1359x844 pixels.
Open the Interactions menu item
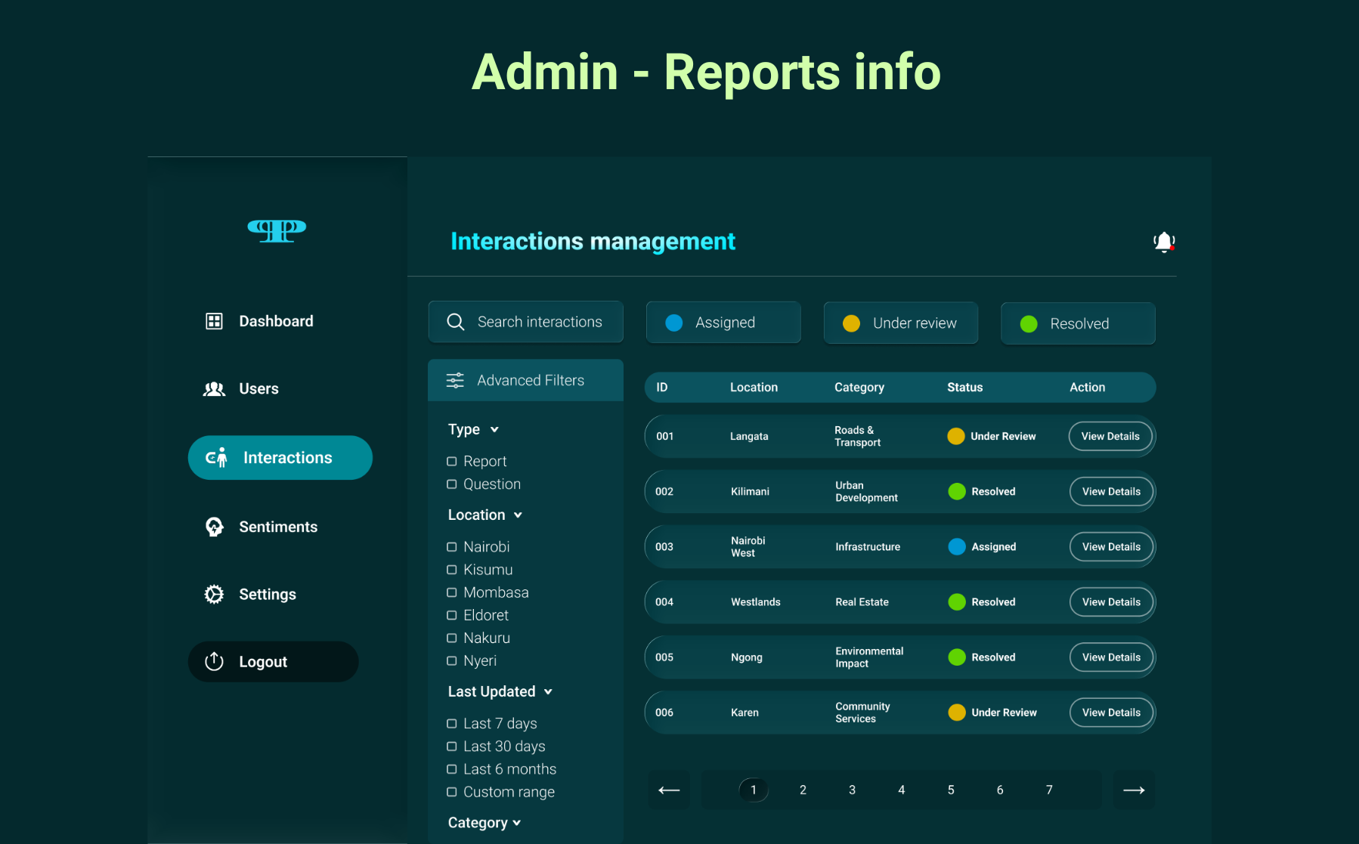[280, 458]
